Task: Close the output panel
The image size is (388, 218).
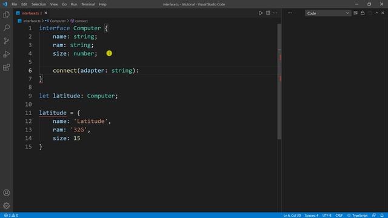Action: pos(383,13)
